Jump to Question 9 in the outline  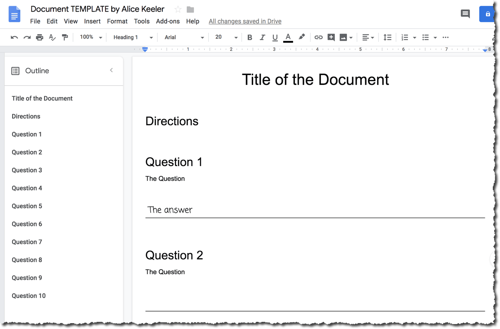pos(27,278)
